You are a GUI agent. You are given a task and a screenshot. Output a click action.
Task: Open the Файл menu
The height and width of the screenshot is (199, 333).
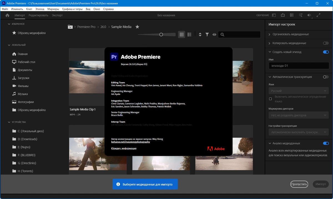[x=5, y=9]
